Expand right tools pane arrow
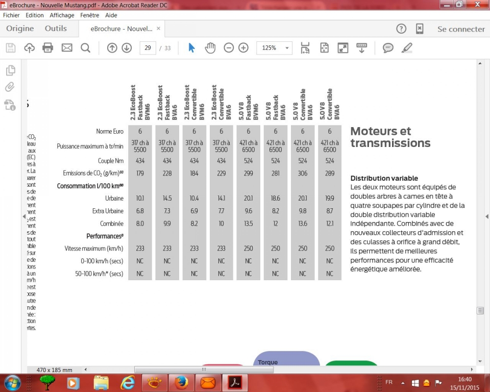The image size is (490, 392). click(x=487, y=216)
